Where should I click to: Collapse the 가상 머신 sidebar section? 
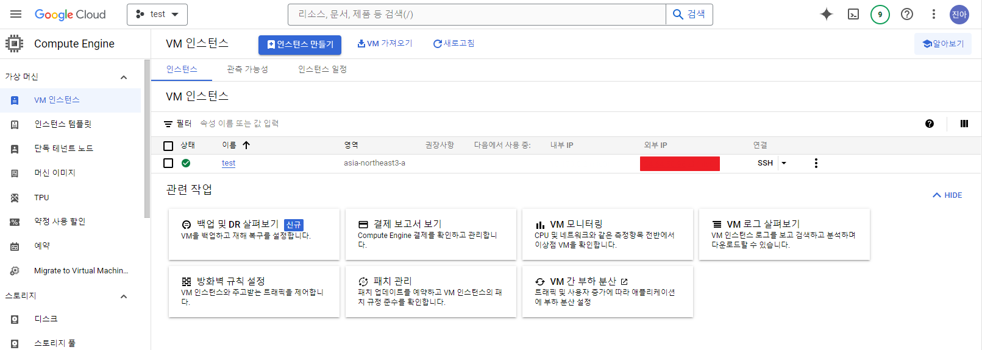(x=124, y=77)
